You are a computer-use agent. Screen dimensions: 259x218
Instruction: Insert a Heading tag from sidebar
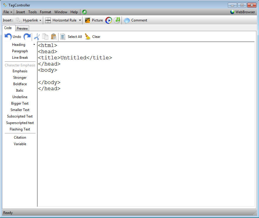(x=19, y=45)
